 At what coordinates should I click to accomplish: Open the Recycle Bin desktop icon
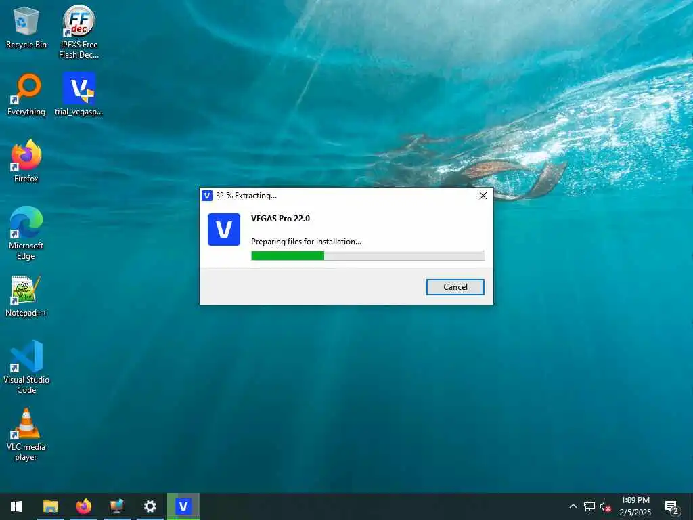pos(26,27)
